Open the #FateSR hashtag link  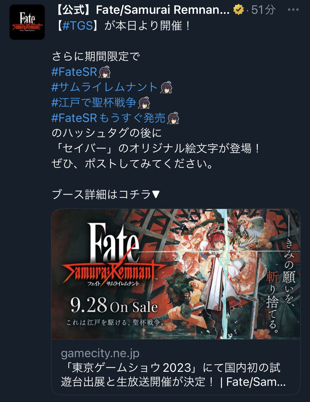point(74,72)
